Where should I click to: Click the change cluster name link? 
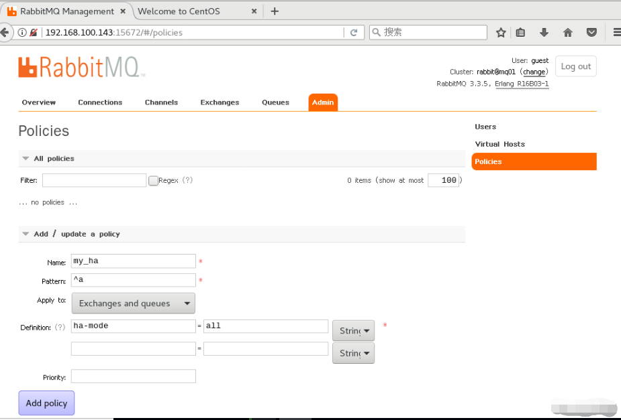534,72
